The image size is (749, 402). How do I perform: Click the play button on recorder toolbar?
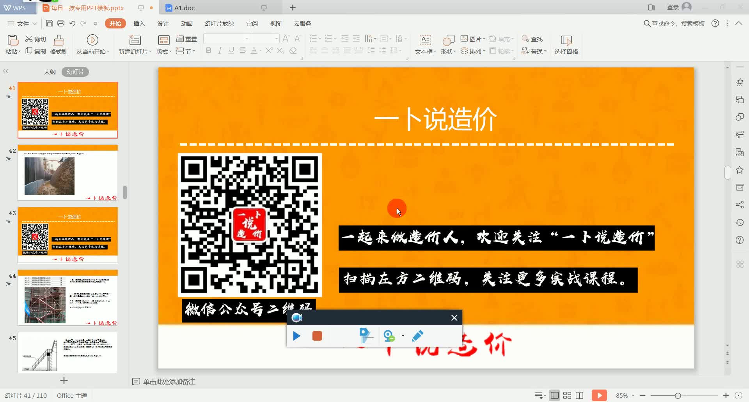pyautogui.click(x=296, y=336)
